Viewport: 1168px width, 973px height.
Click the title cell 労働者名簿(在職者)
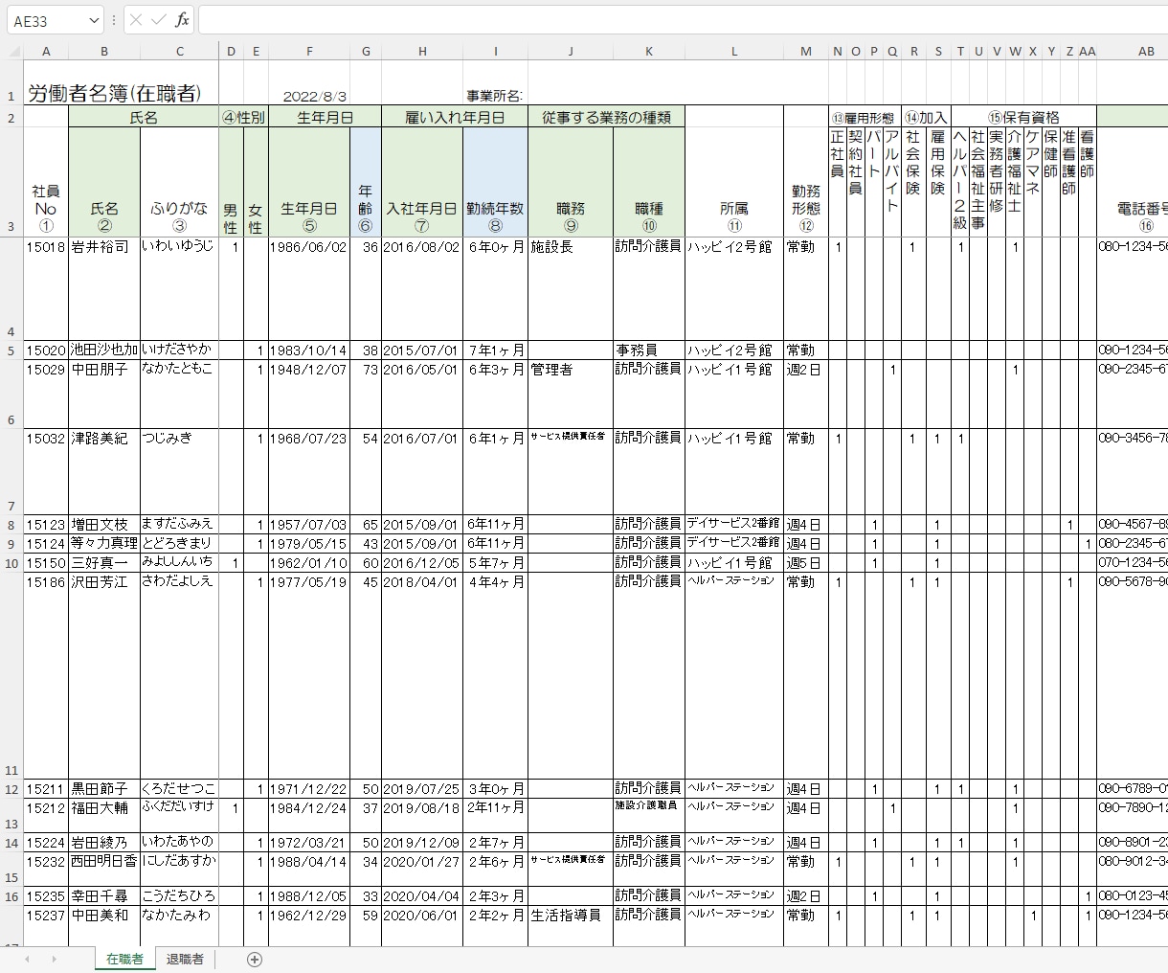[x=114, y=94]
